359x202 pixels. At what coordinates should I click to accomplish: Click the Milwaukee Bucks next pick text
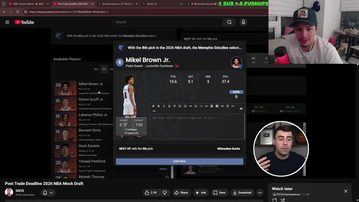tap(229, 149)
